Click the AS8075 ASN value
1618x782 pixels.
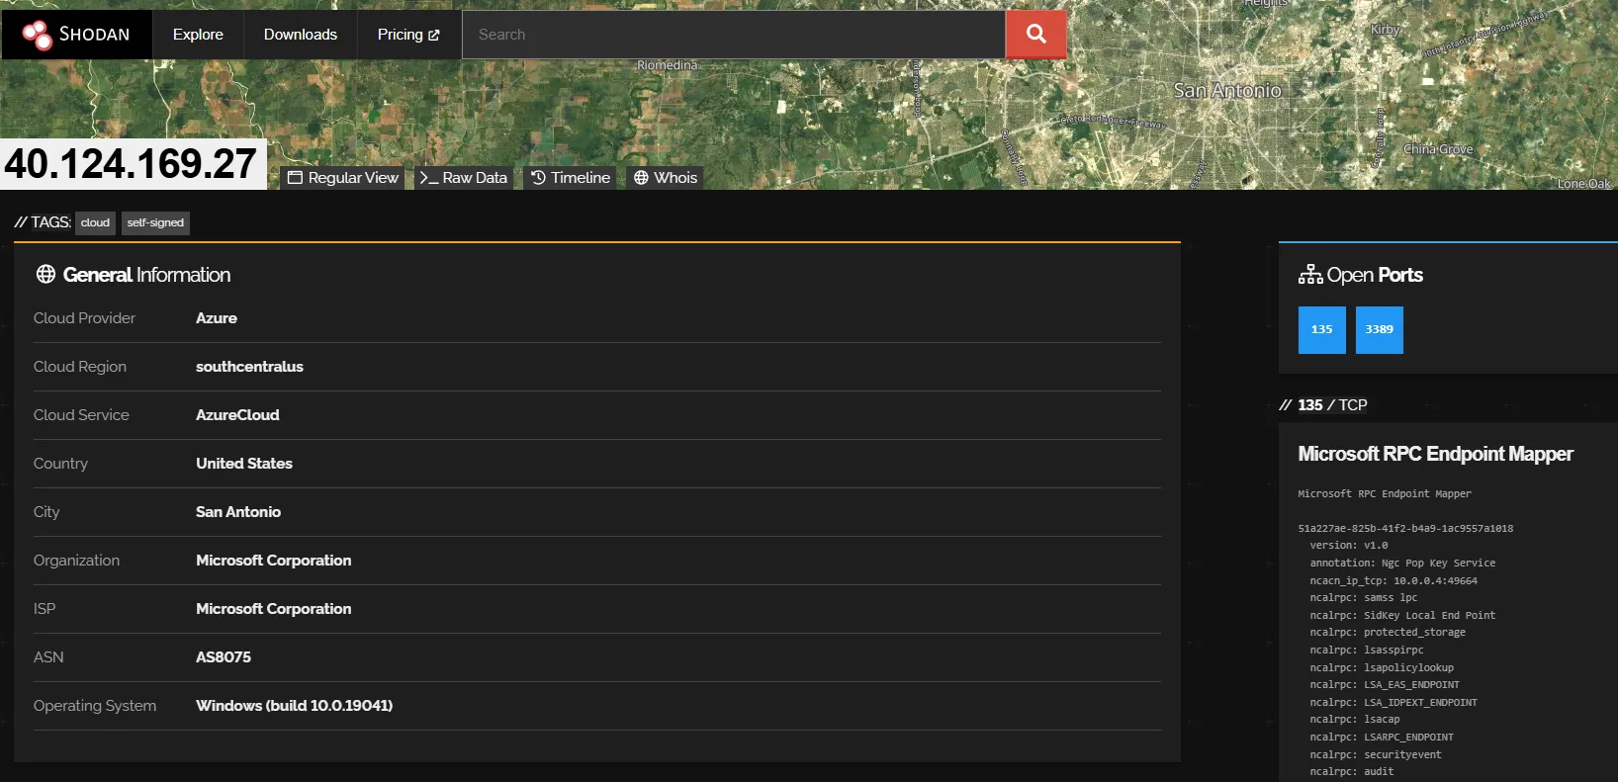pos(224,657)
